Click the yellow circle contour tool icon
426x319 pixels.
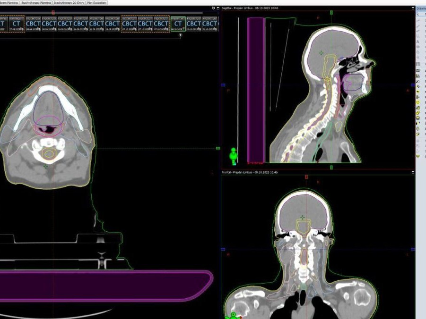[418, 102]
